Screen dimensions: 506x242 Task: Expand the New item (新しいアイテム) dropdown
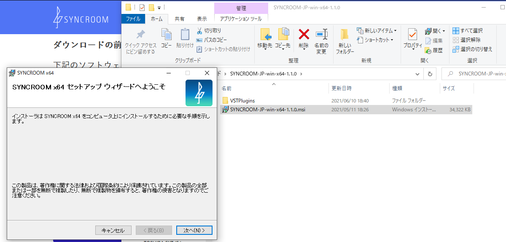coord(395,31)
